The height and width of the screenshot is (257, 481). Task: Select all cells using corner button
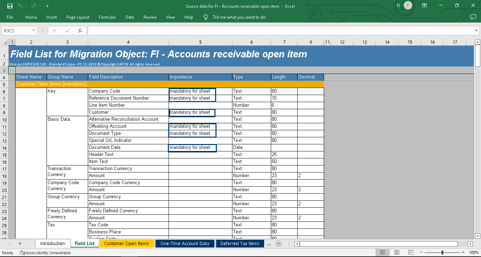(x=4, y=42)
